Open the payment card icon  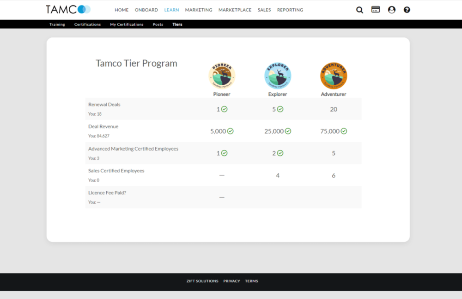(x=376, y=10)
